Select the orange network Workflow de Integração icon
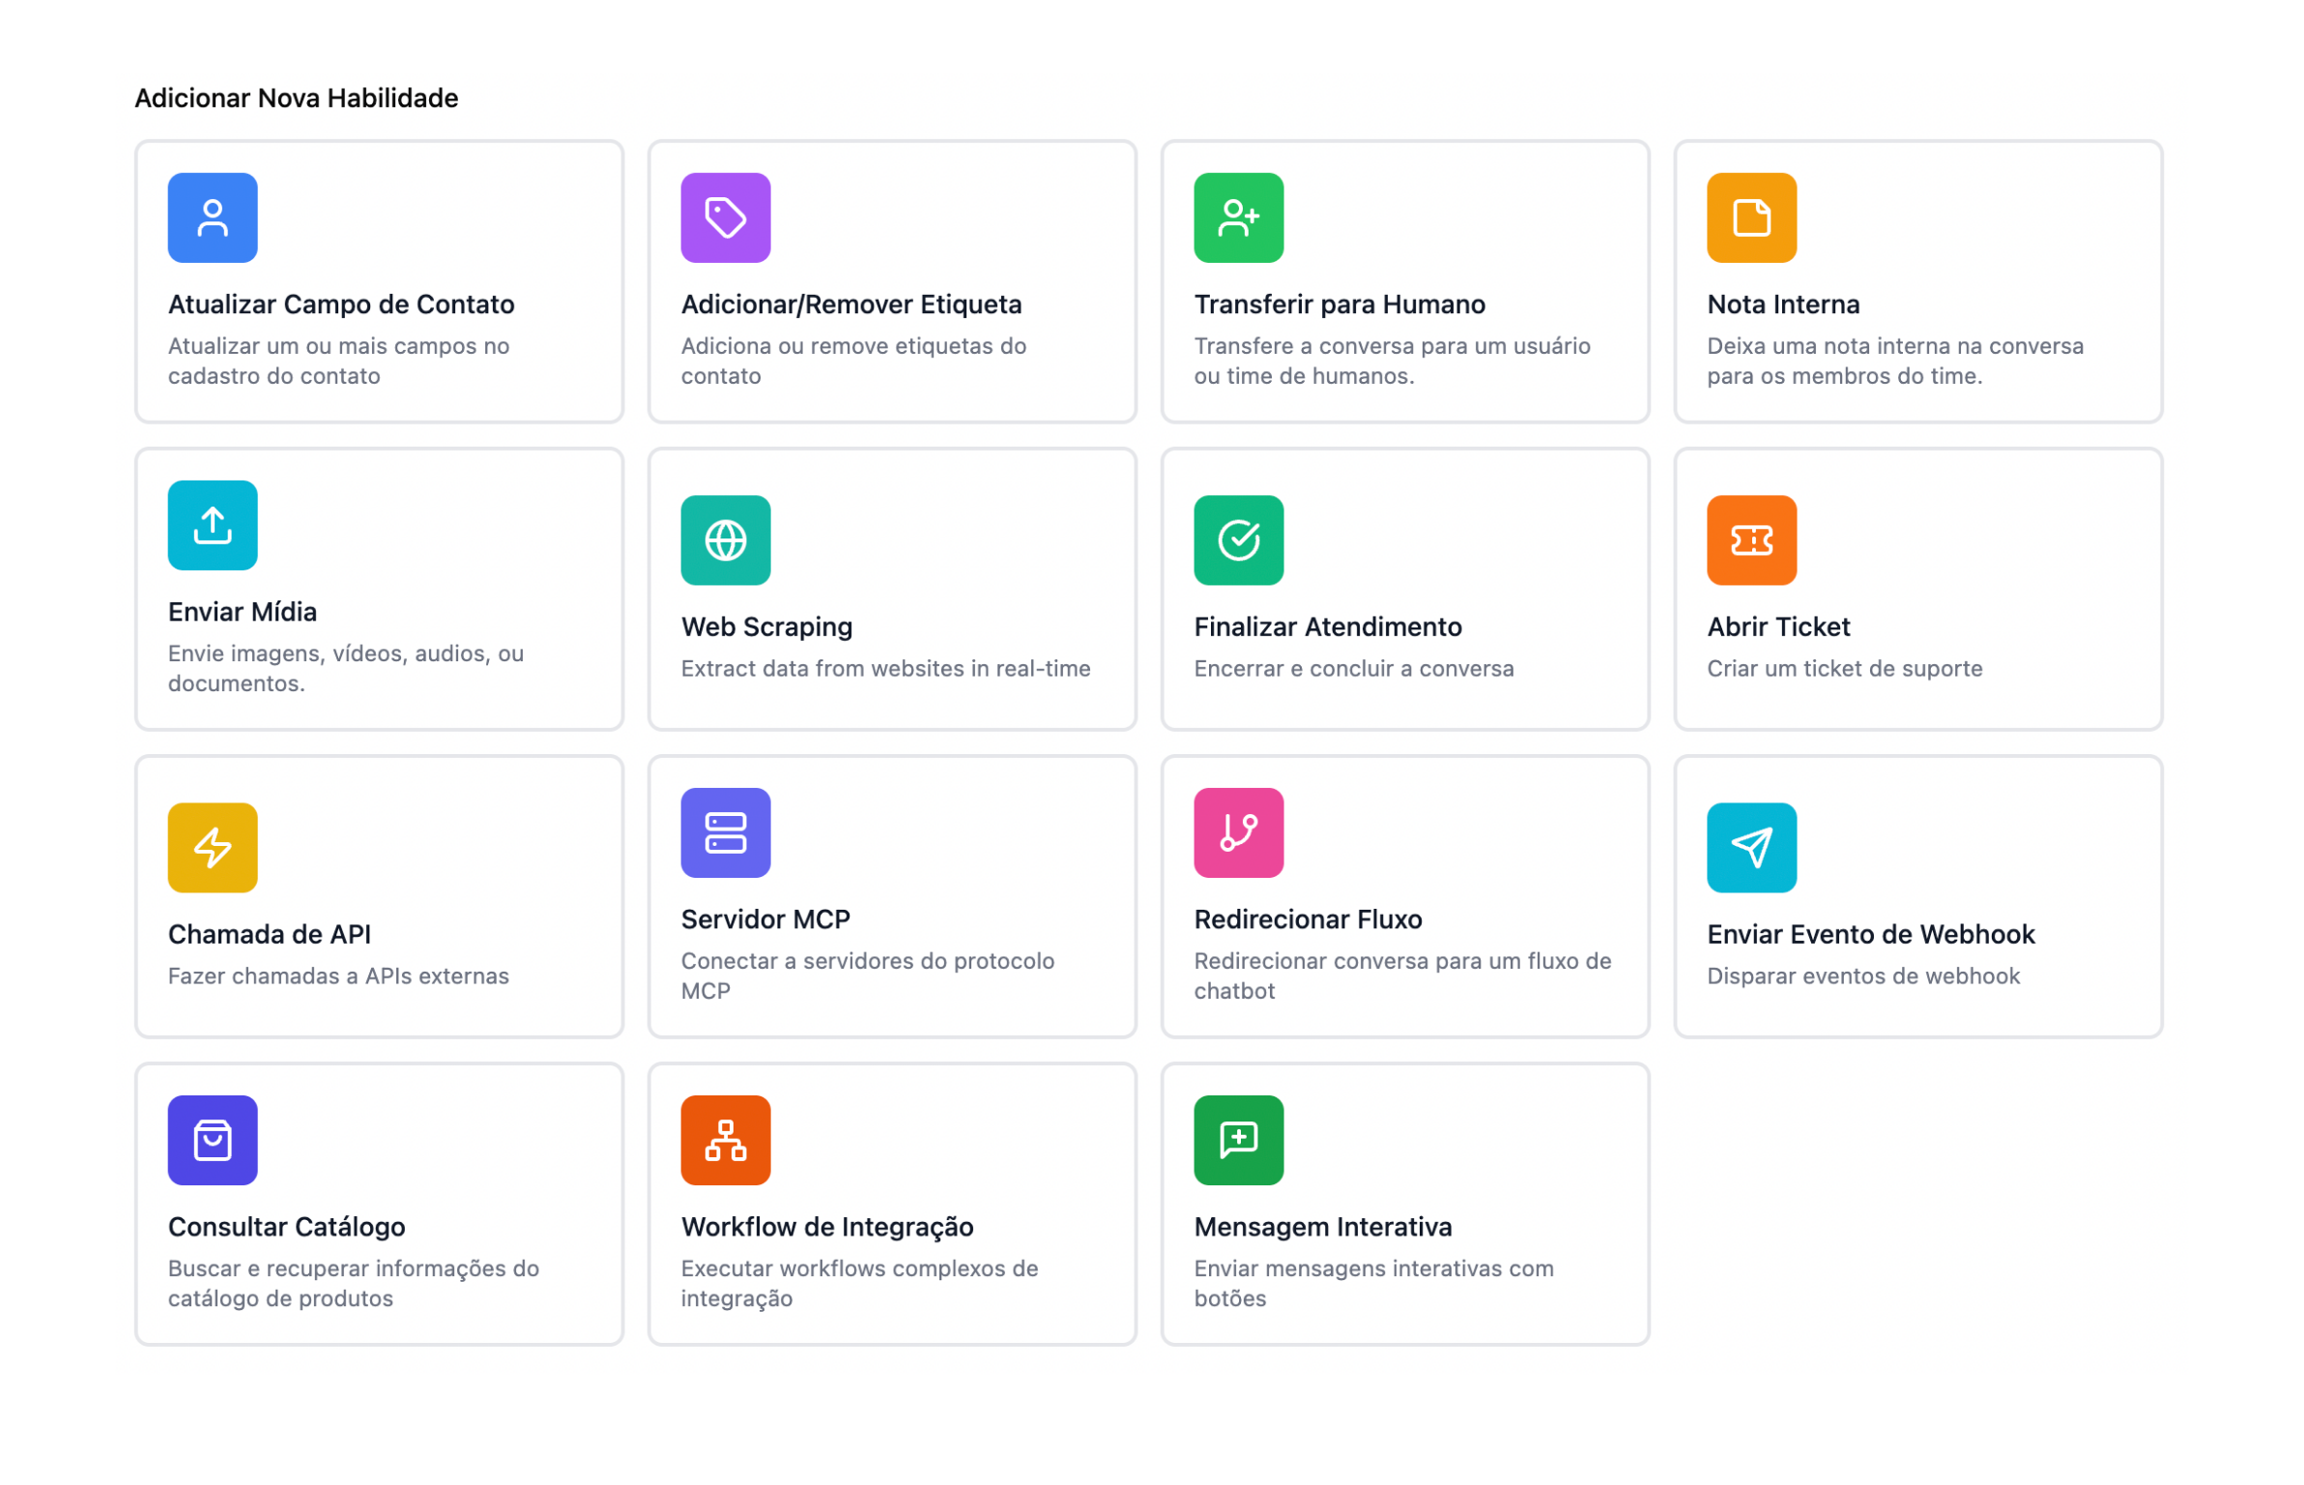The image size is (2304, 1485). tap(725, 1140)
